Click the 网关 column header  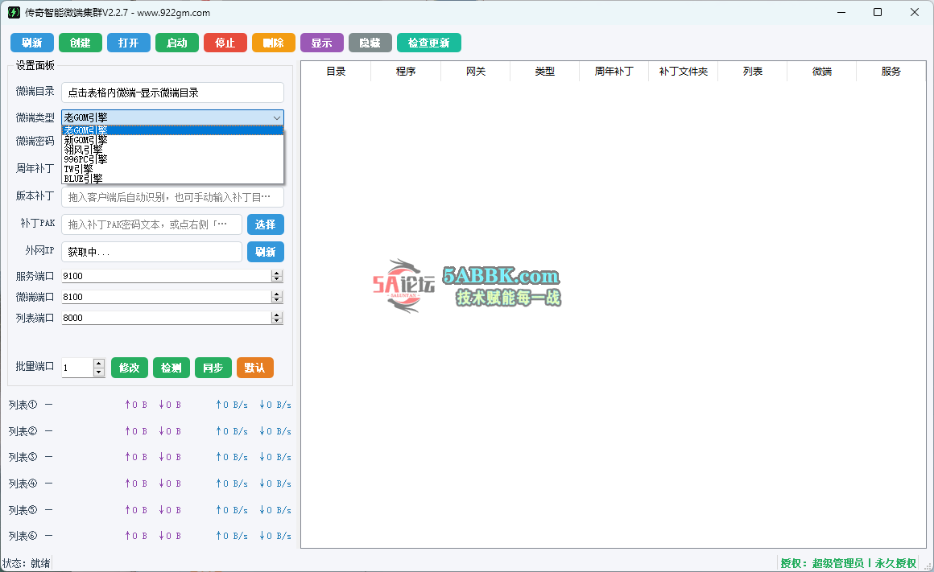pos(475,72)
